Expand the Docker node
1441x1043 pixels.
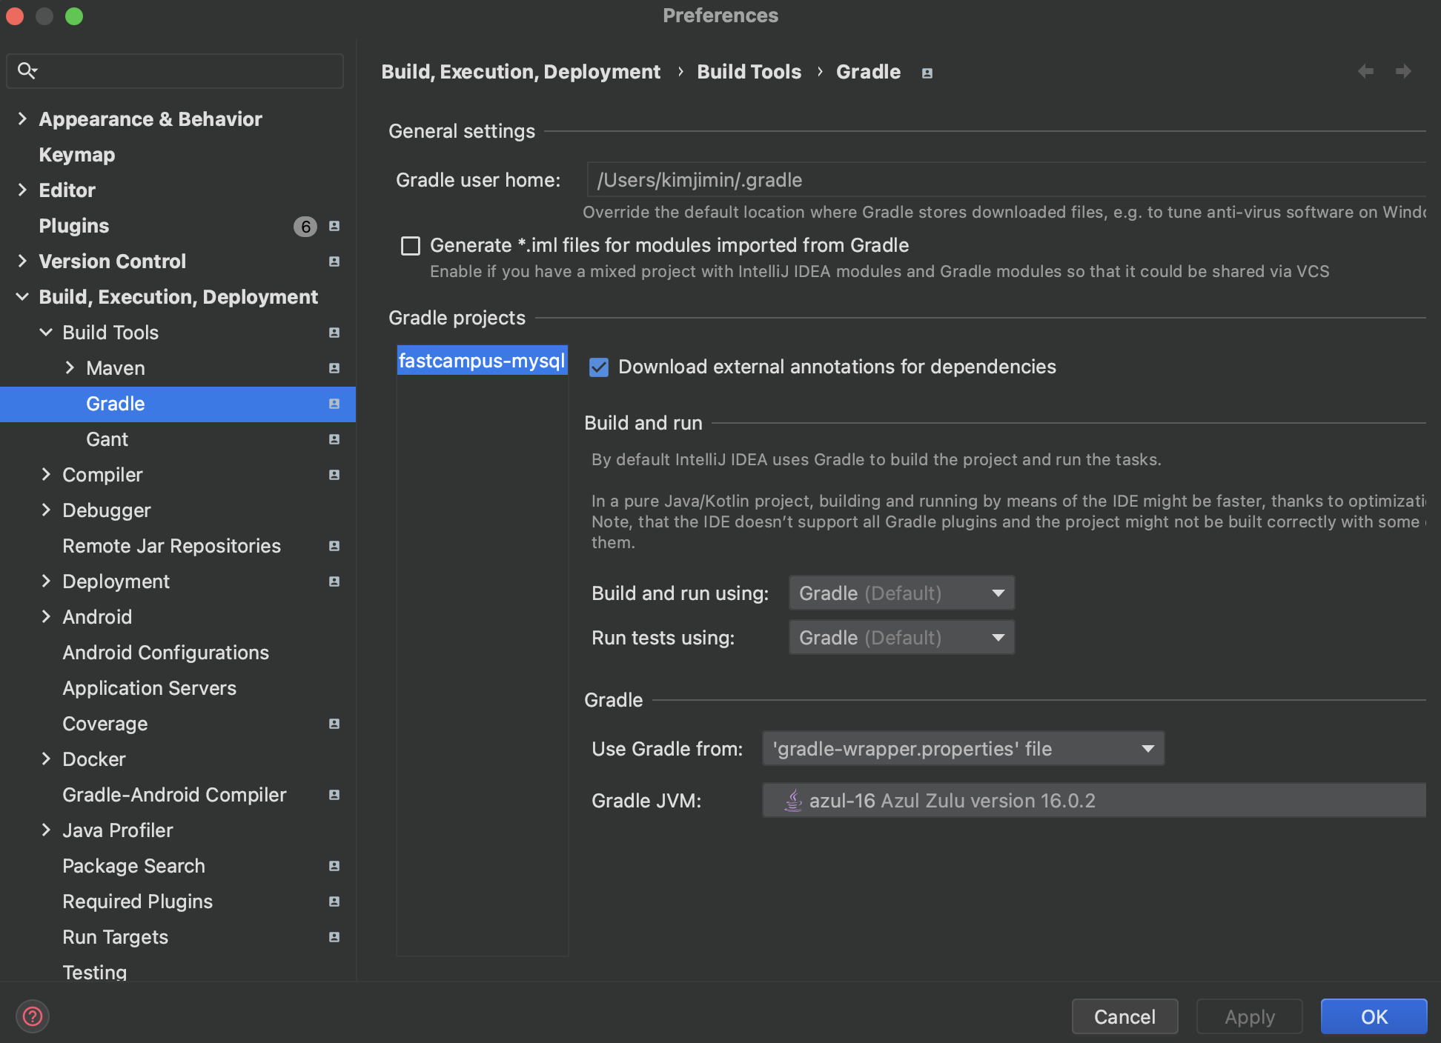pyautogui.click(x=46, y=759)
